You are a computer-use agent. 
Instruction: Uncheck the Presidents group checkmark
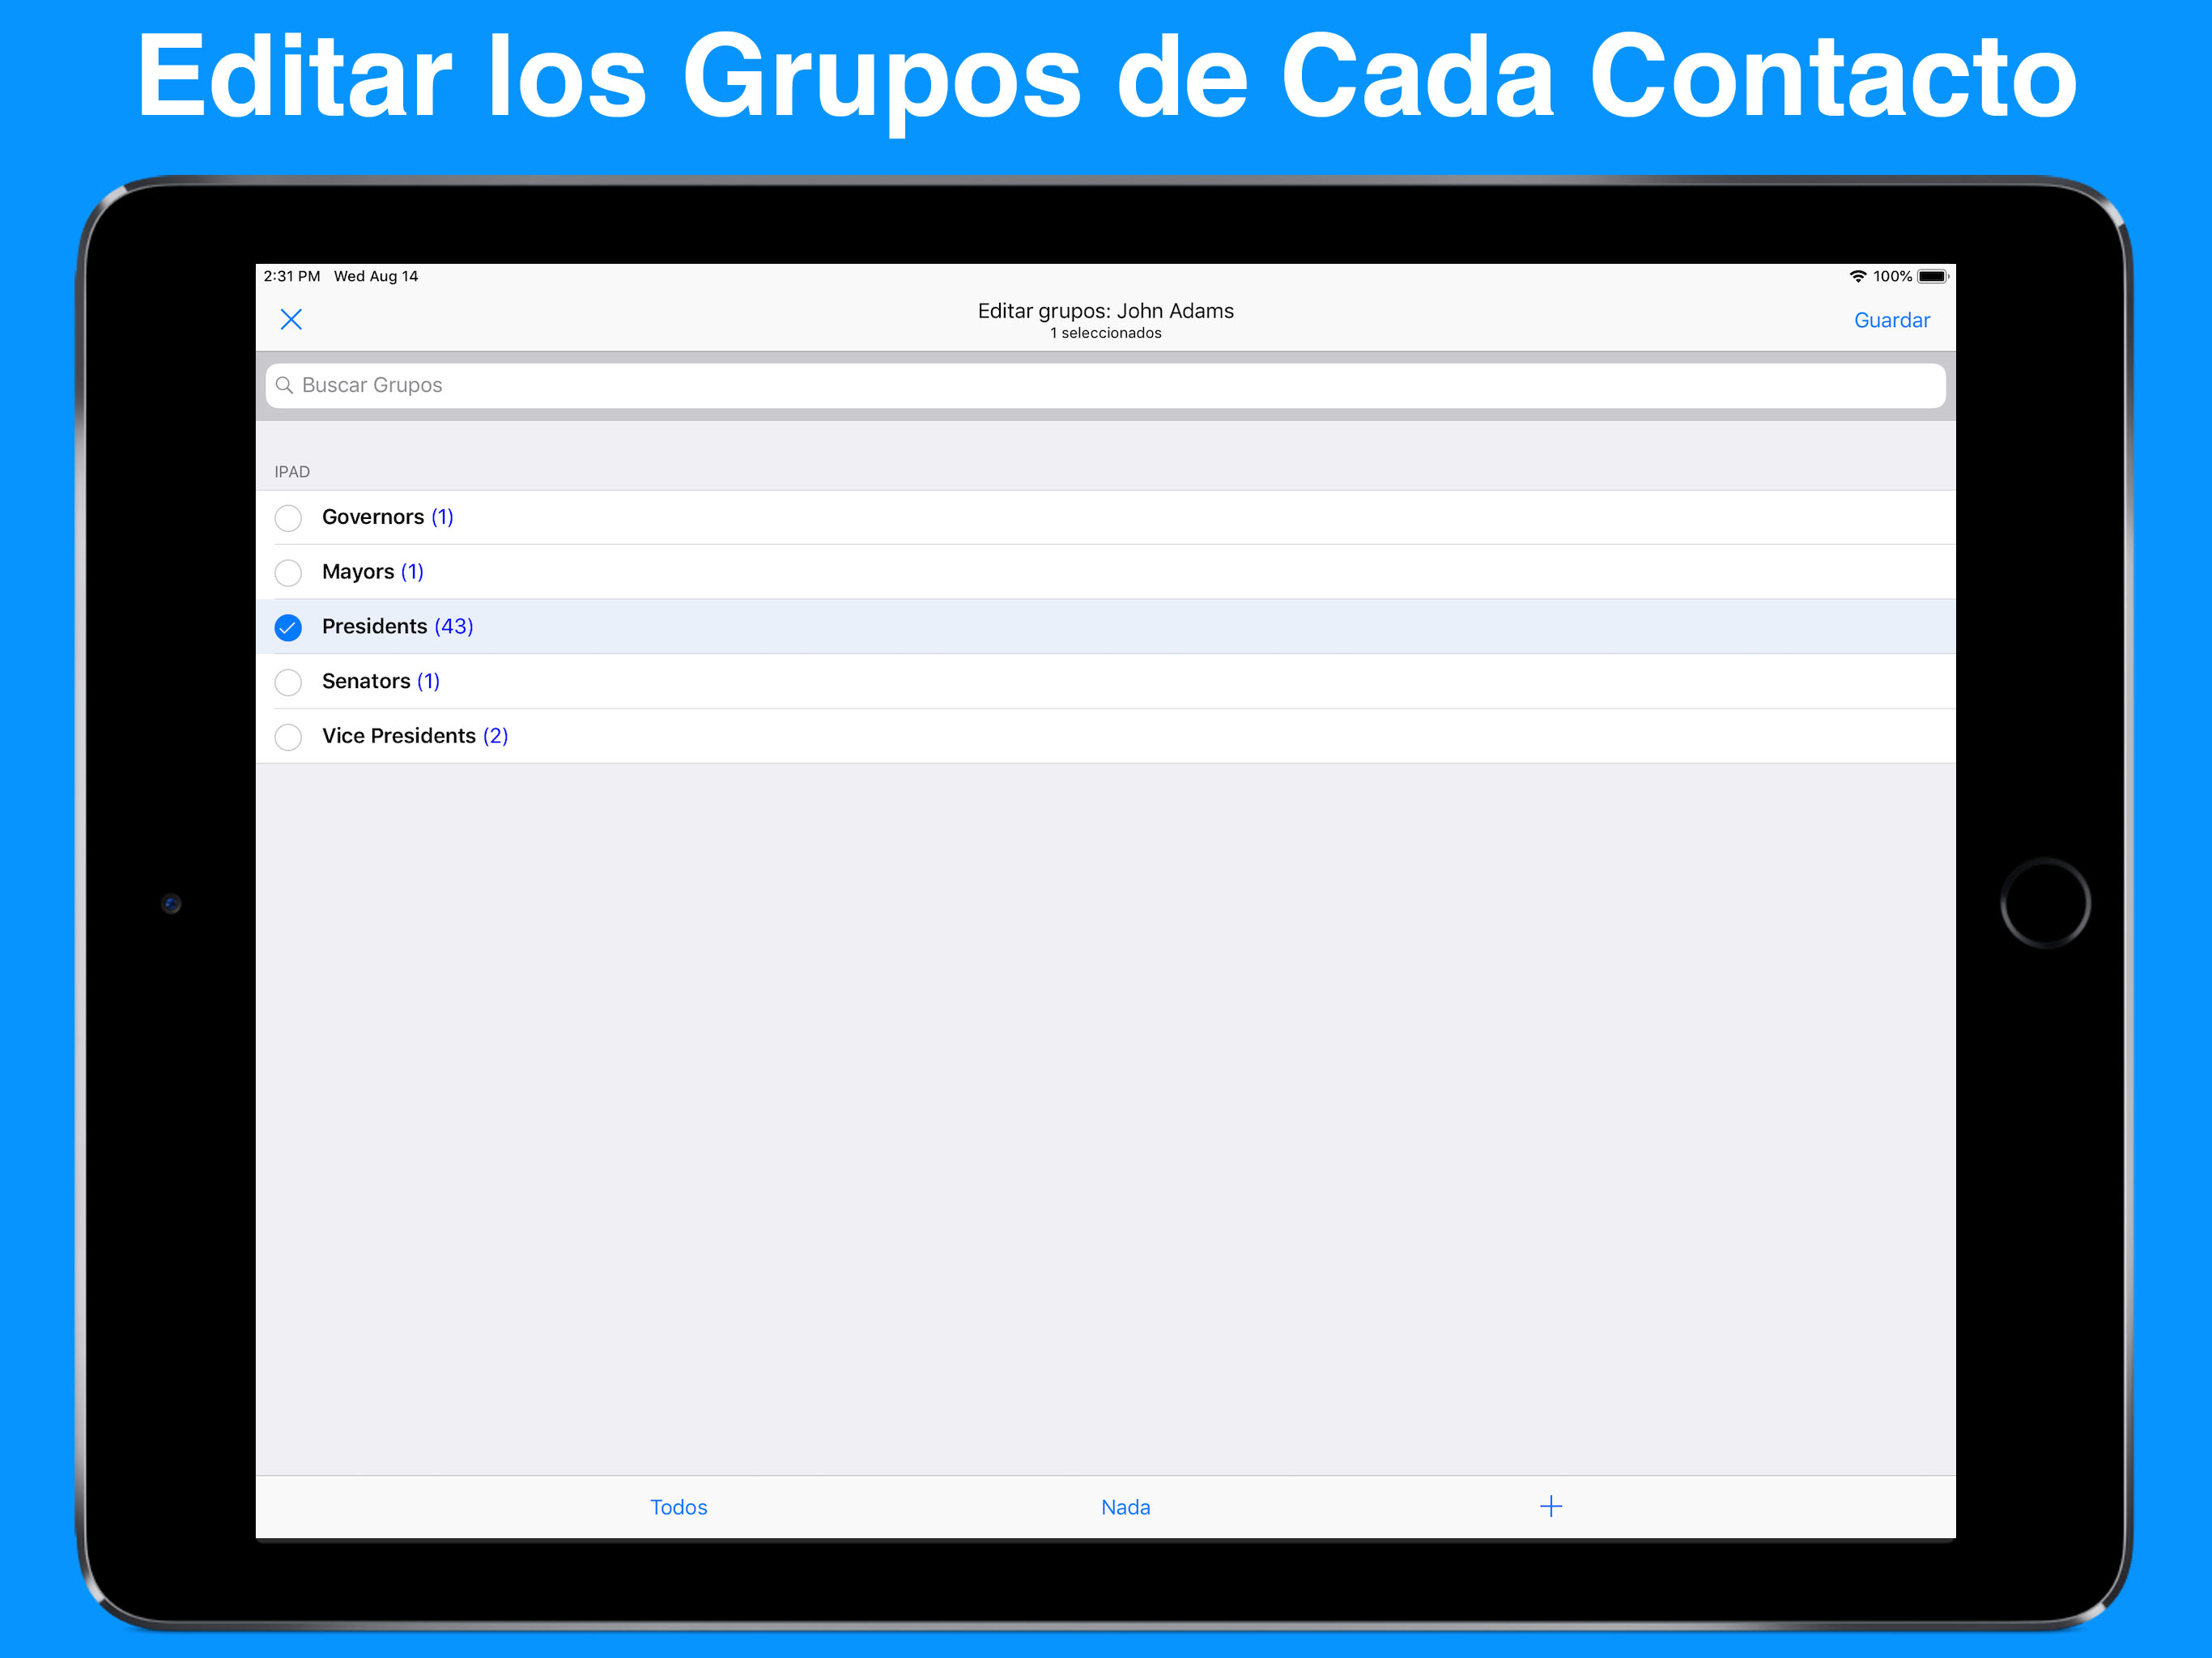[x=288, y=627]
